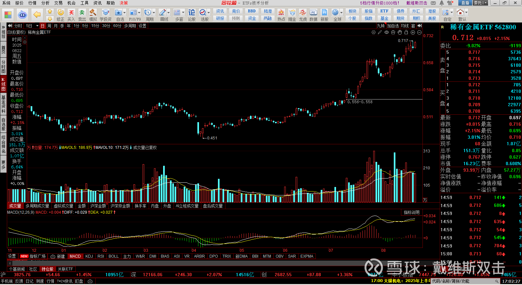Expand the 全球 dropdown arrow
Viewport: 522px width, 285px height.
(x=341, y=13)
